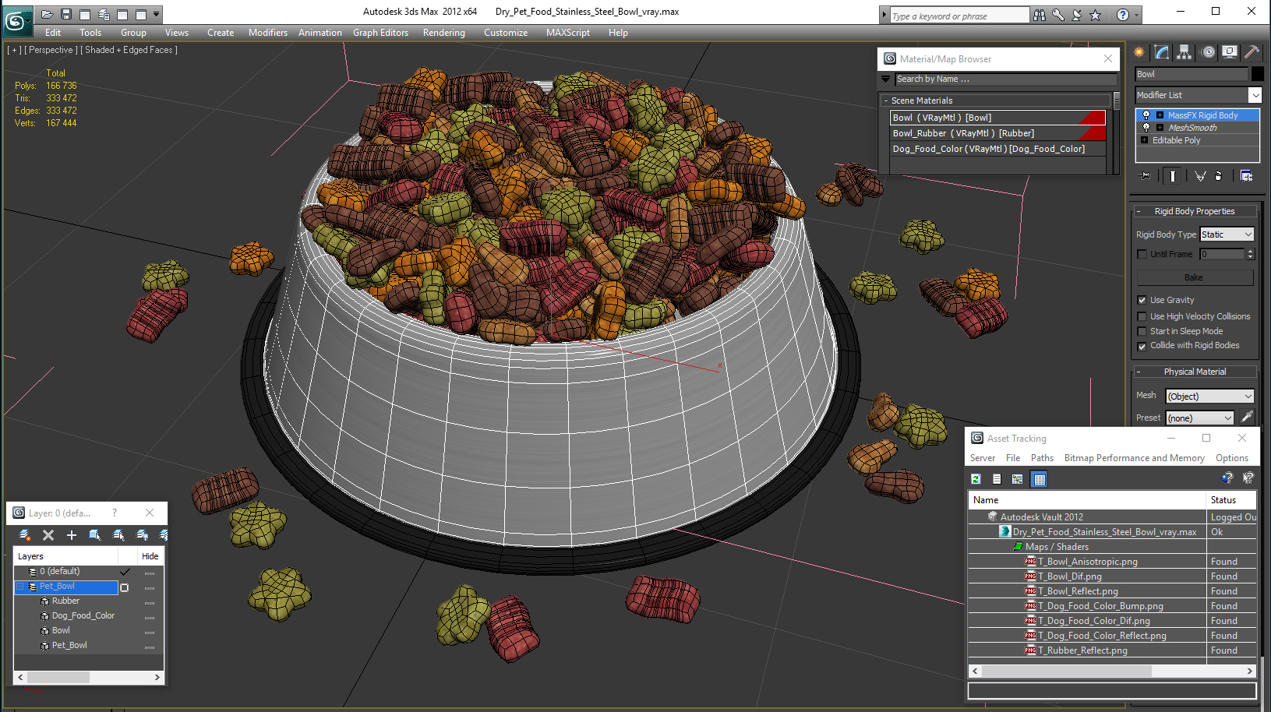This screenshot has width=1271, height=712.
Task: Collapse the Physical Material rollout
Action: (1139, 372)
